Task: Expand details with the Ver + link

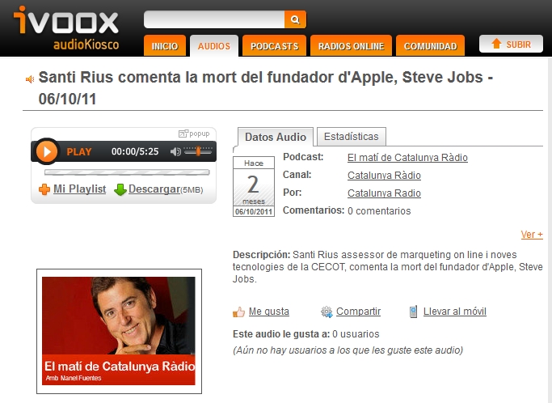Action: [532, 235]
